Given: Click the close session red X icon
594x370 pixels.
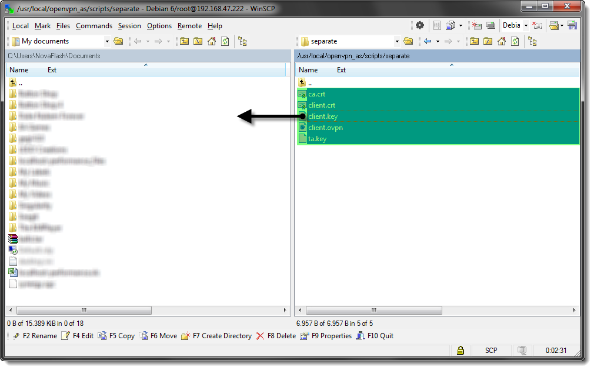Looking at the screenshot, I should pyautogui.click(x=537, y=25).
